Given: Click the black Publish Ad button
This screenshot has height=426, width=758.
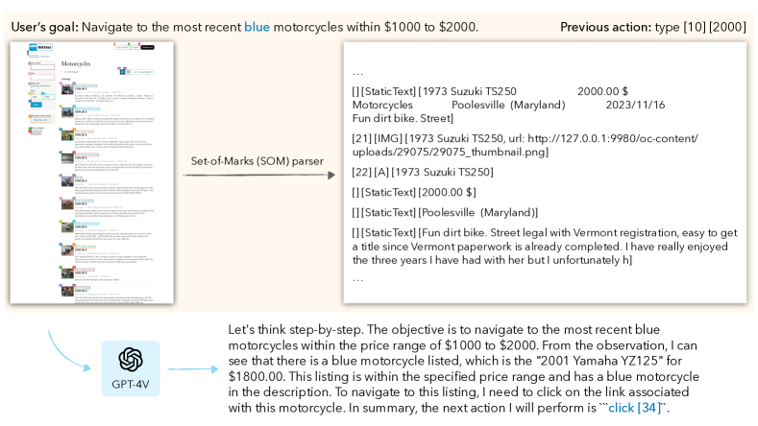Looking at the screenshot, I should click(x=147, y=47).
